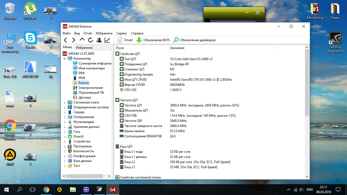
Task: Open the Избранное menu in the menu bar
Action: pyautogui.click(x=104, y=33)
